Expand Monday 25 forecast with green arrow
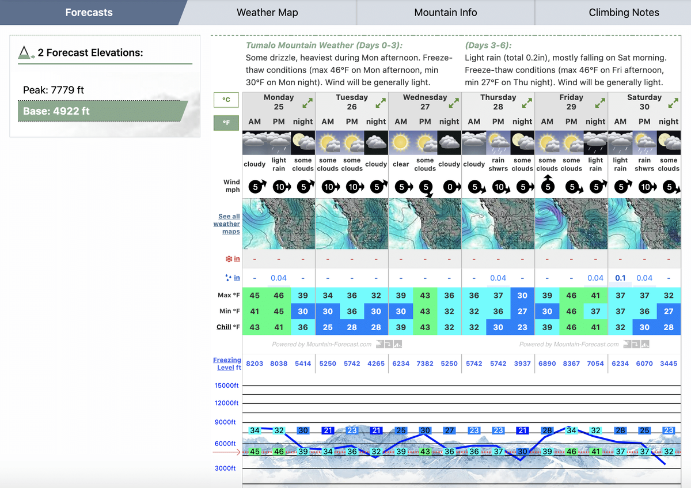This screenshot has height=488, width=691. coord(307,103)
